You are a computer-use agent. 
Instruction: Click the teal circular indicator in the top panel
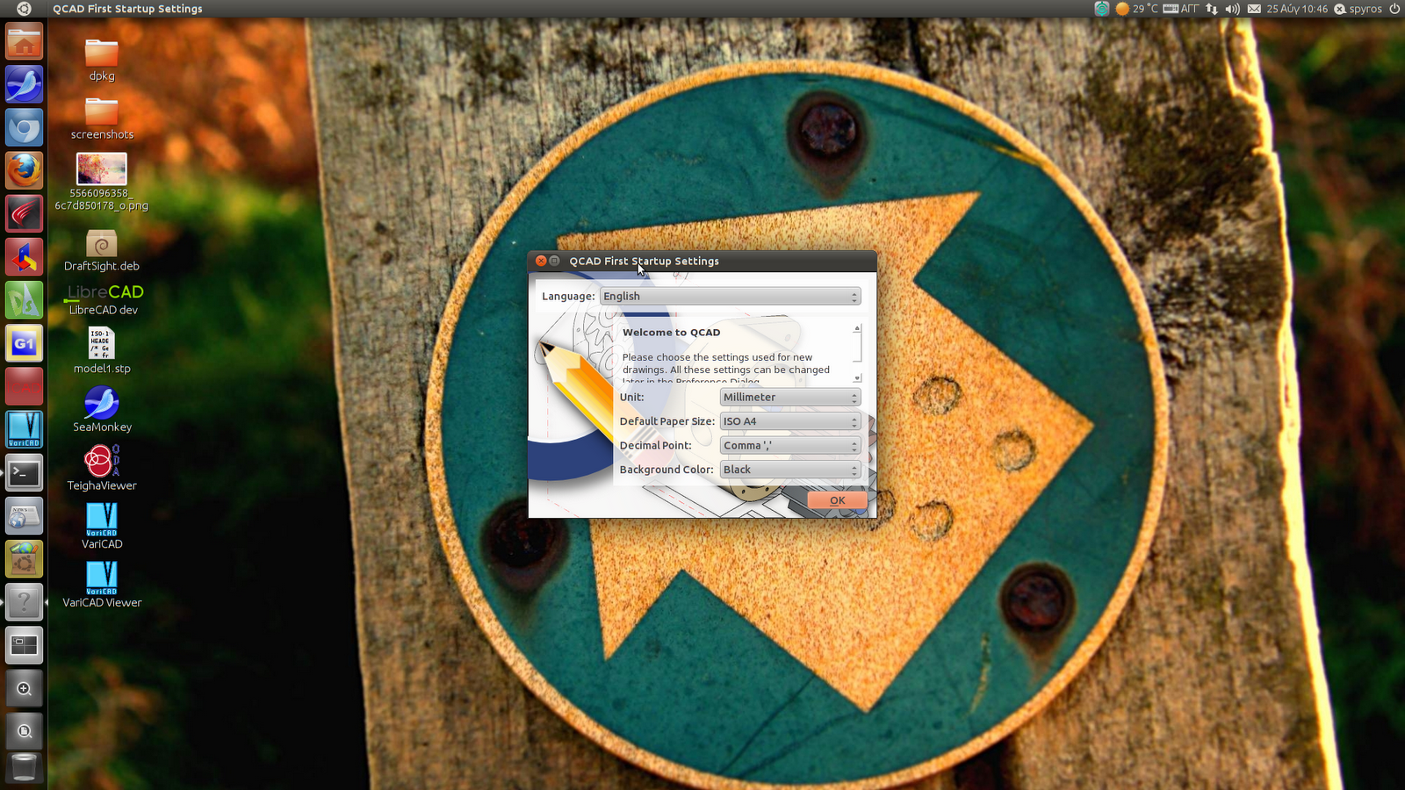(x=1101, y=9)
